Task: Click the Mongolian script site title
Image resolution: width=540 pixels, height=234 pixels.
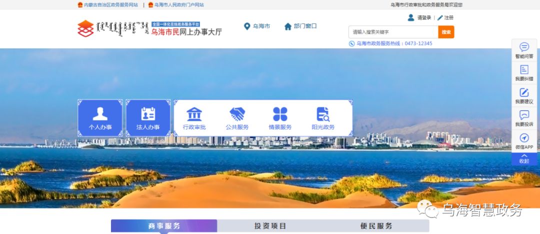Action: coord(122,28)
